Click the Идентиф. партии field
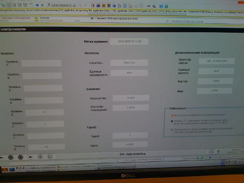This screenshot has width=244, height=183. (217, 61)
